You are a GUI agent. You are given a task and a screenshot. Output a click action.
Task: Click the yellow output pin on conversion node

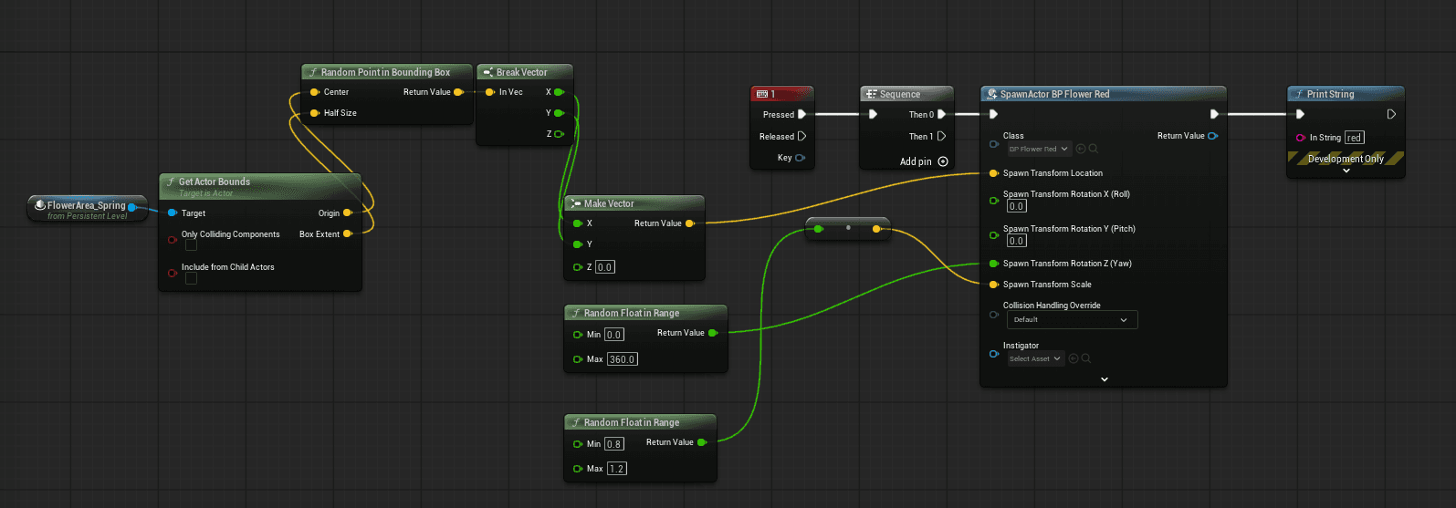coord(876,229)
